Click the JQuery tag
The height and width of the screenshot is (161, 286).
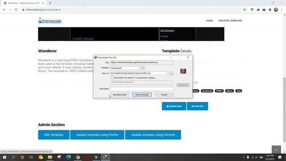click(x=229, y=91)
